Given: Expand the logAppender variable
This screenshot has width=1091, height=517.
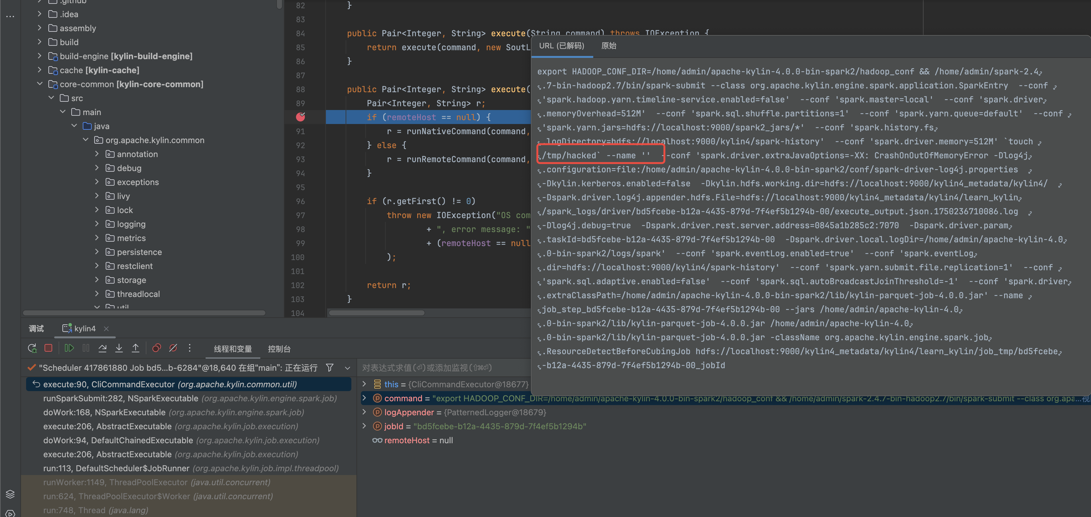Looking at the screenshot, I should (364, 412).
